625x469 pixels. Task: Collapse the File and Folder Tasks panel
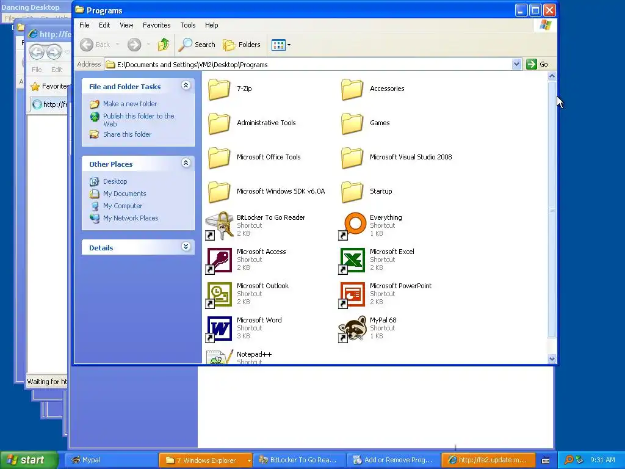coord(186,85)
